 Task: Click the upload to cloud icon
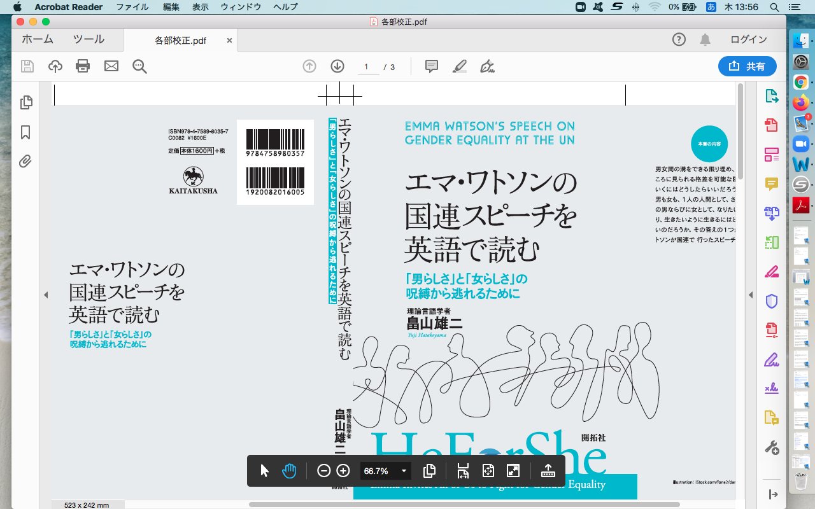coord(55,66)
